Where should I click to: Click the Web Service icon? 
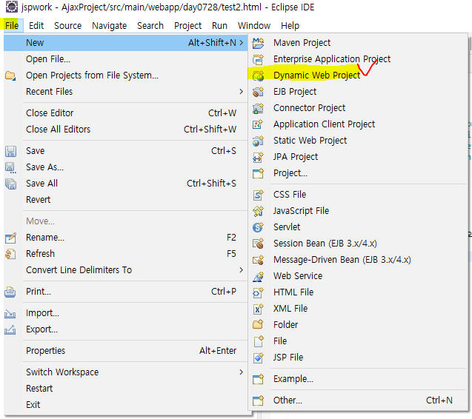pyautogui.click(x=258, y=276)
